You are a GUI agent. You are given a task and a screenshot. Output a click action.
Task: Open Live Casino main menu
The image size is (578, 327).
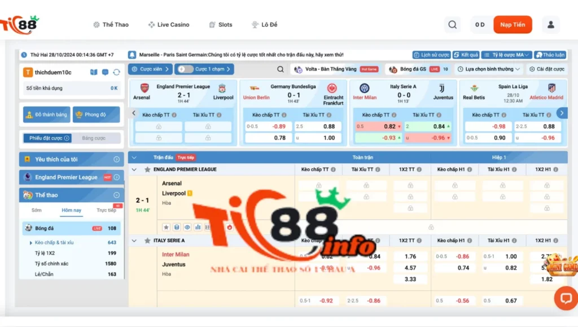[x=169, y=25]
